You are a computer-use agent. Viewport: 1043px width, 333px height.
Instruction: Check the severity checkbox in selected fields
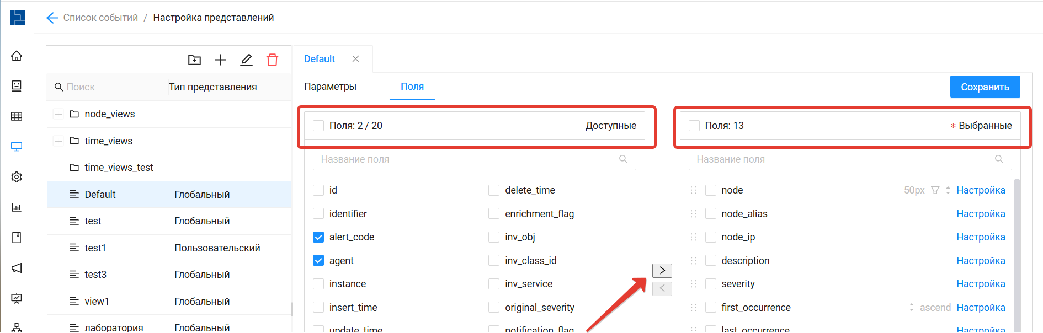pyautogui.click(x=711, y=284)
